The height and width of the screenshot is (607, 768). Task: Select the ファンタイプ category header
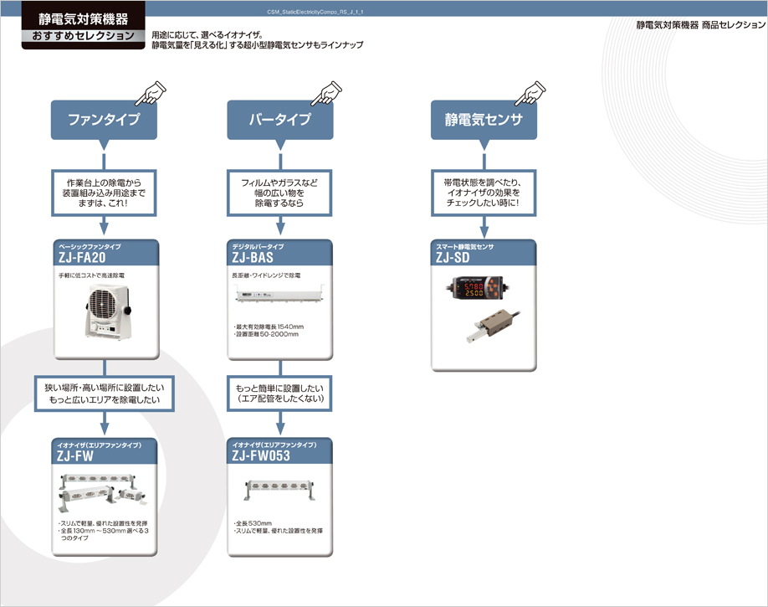click(104, 120)
